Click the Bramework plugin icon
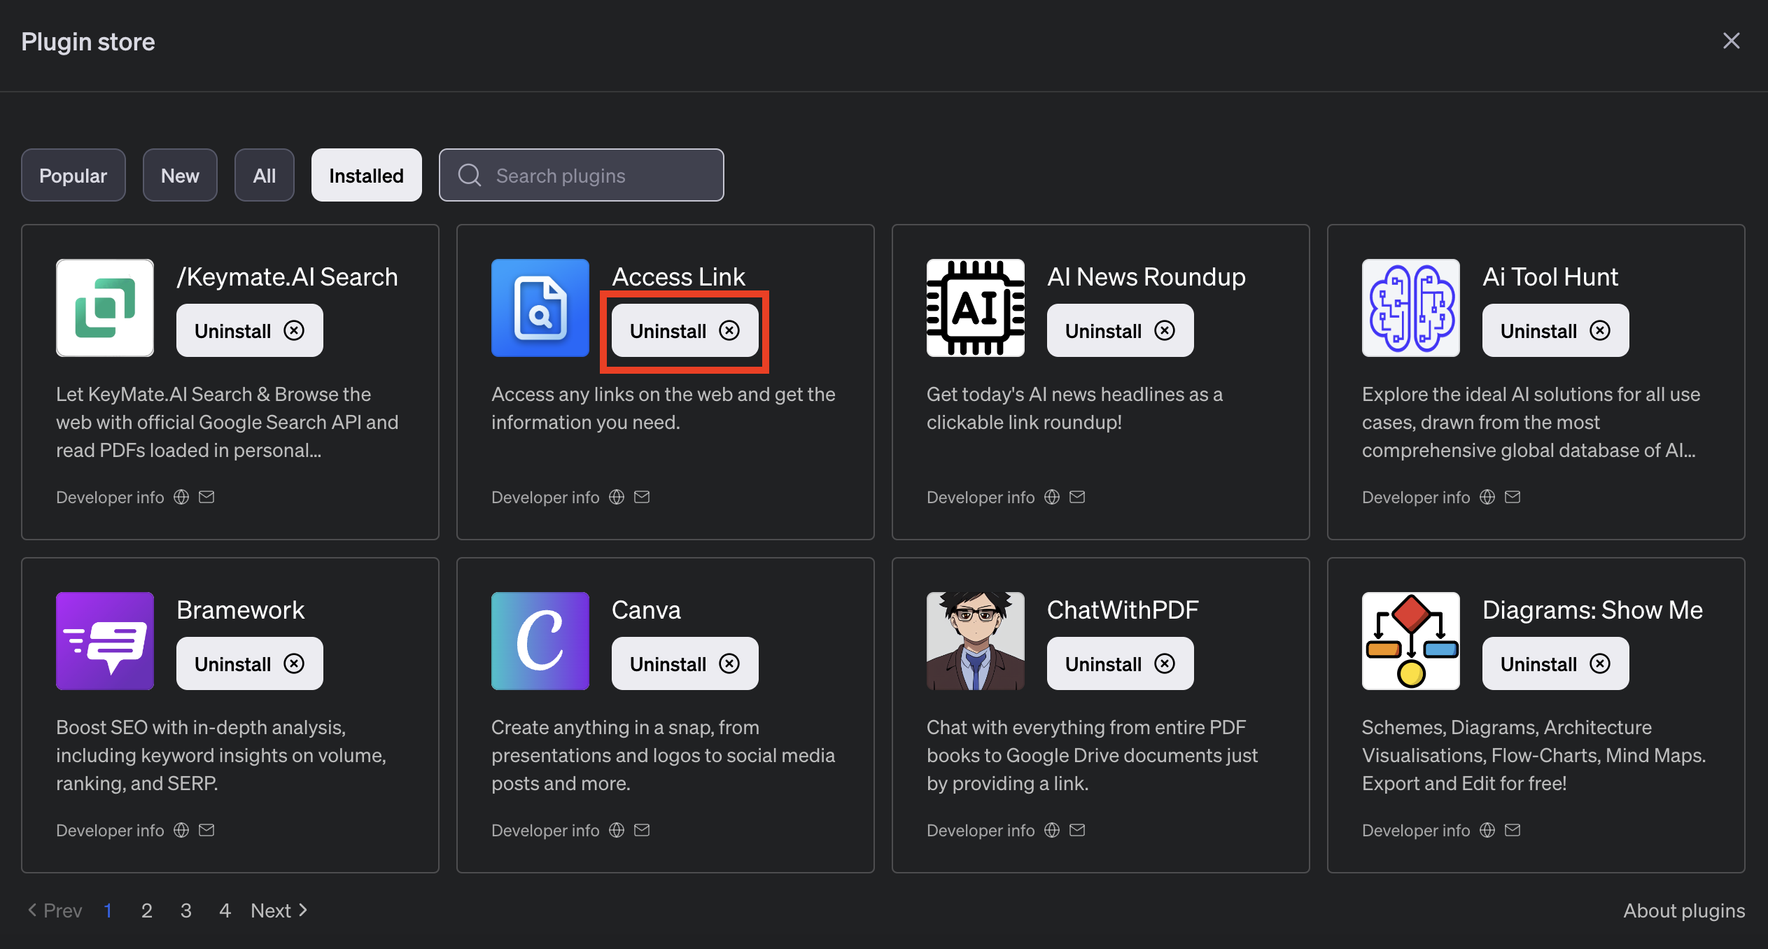Screen dimensions: 1768x949 point(104,640)
